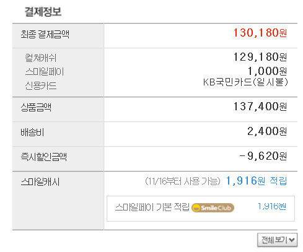Click the 최종 결제금액 row label
This screenshot has width=303, height=252.
(x=45, y=34)
